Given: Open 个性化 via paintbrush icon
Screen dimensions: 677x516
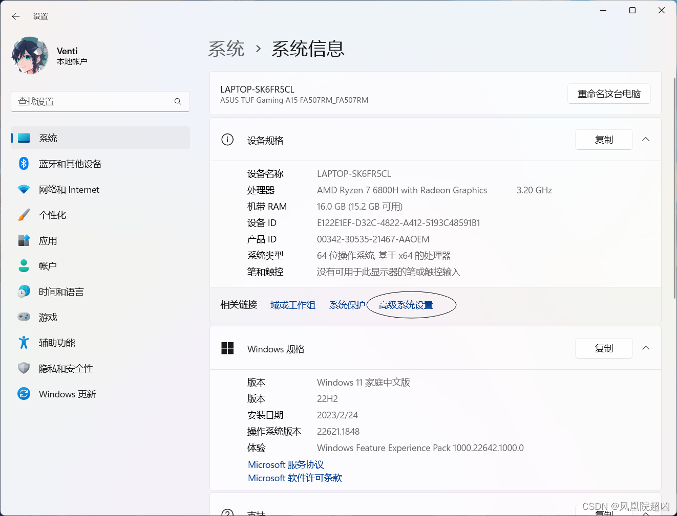Looking at the screenshot, I should point(24,215).
